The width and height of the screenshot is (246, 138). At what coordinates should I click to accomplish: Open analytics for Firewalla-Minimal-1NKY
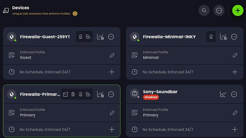pyautogui.click(x=224, y=37)
